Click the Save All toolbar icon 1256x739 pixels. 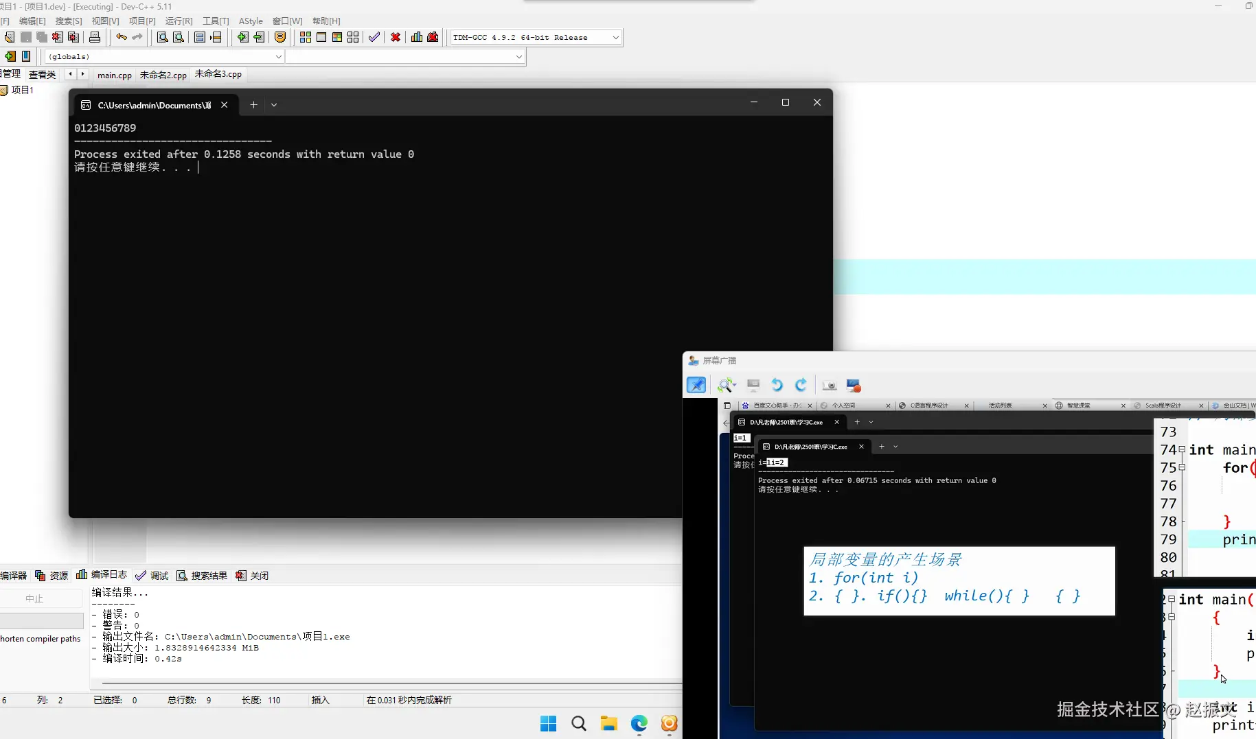[42, 37]
